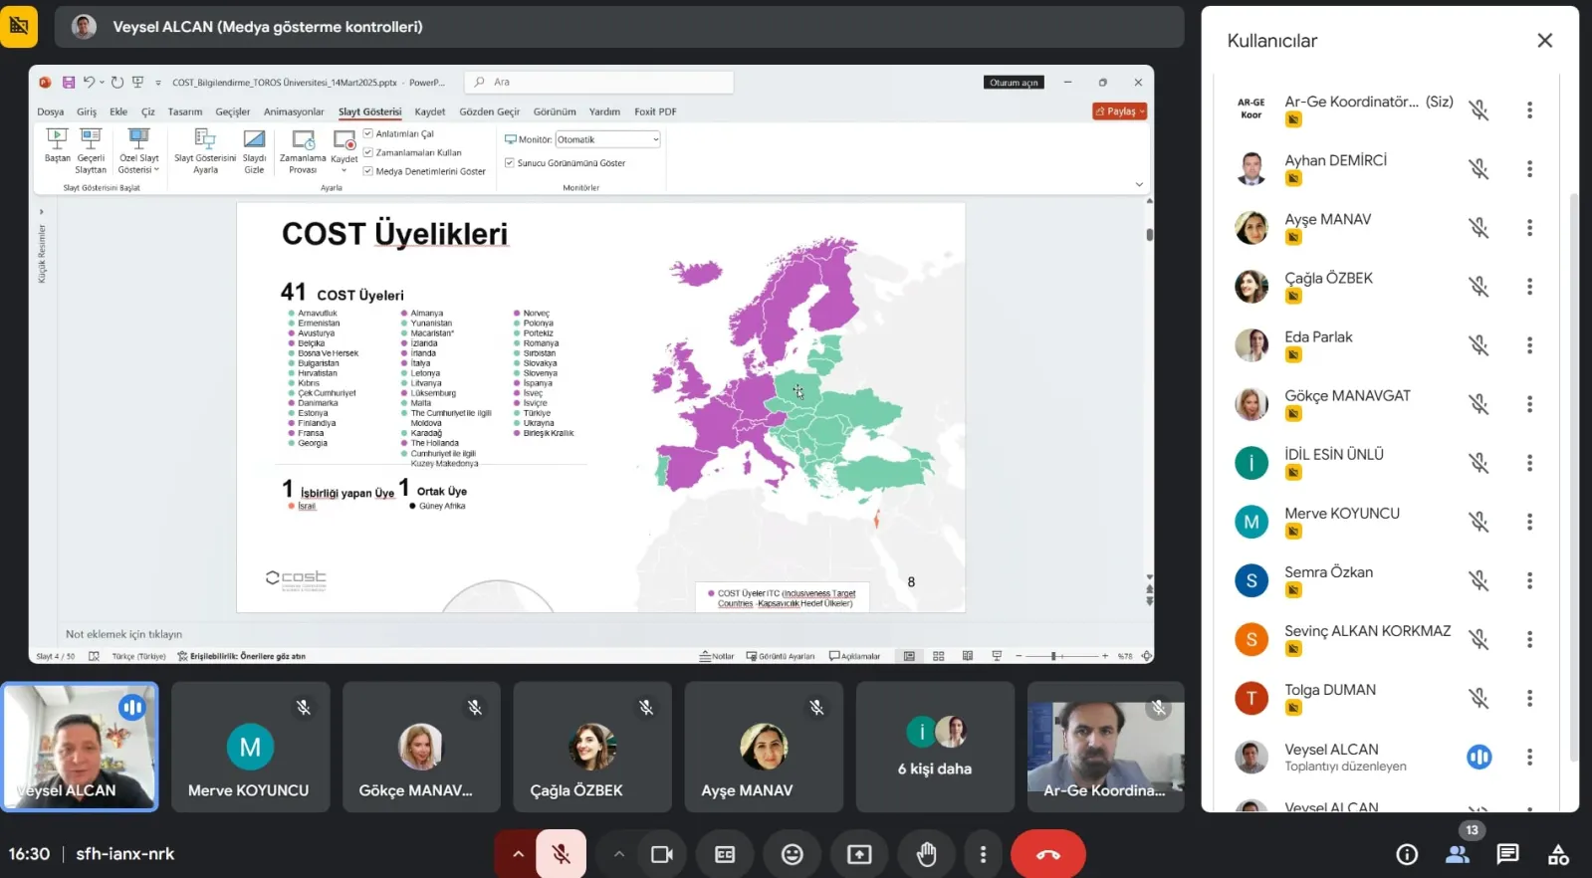The height and width of the screenshot is (878, 1592).
Task: Raise hand using the hand icon
Action: 926,854
